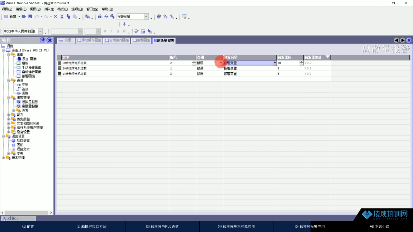Collapse the 通讯 folder

[x=9, y=80]
